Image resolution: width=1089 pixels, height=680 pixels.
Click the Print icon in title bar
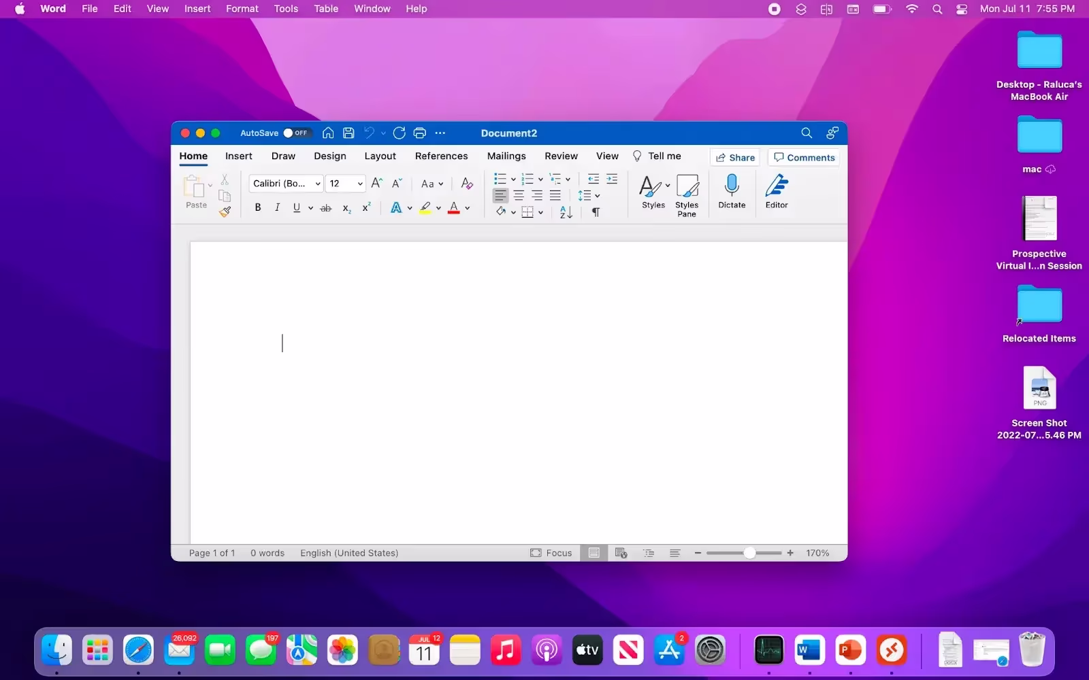[419, 133]
